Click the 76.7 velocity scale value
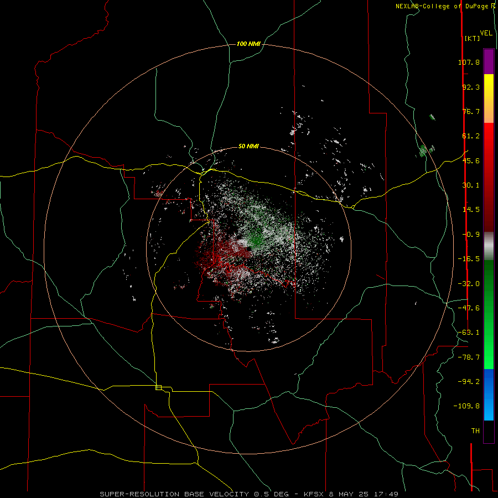The image size is (498, 498). [471, 111]
